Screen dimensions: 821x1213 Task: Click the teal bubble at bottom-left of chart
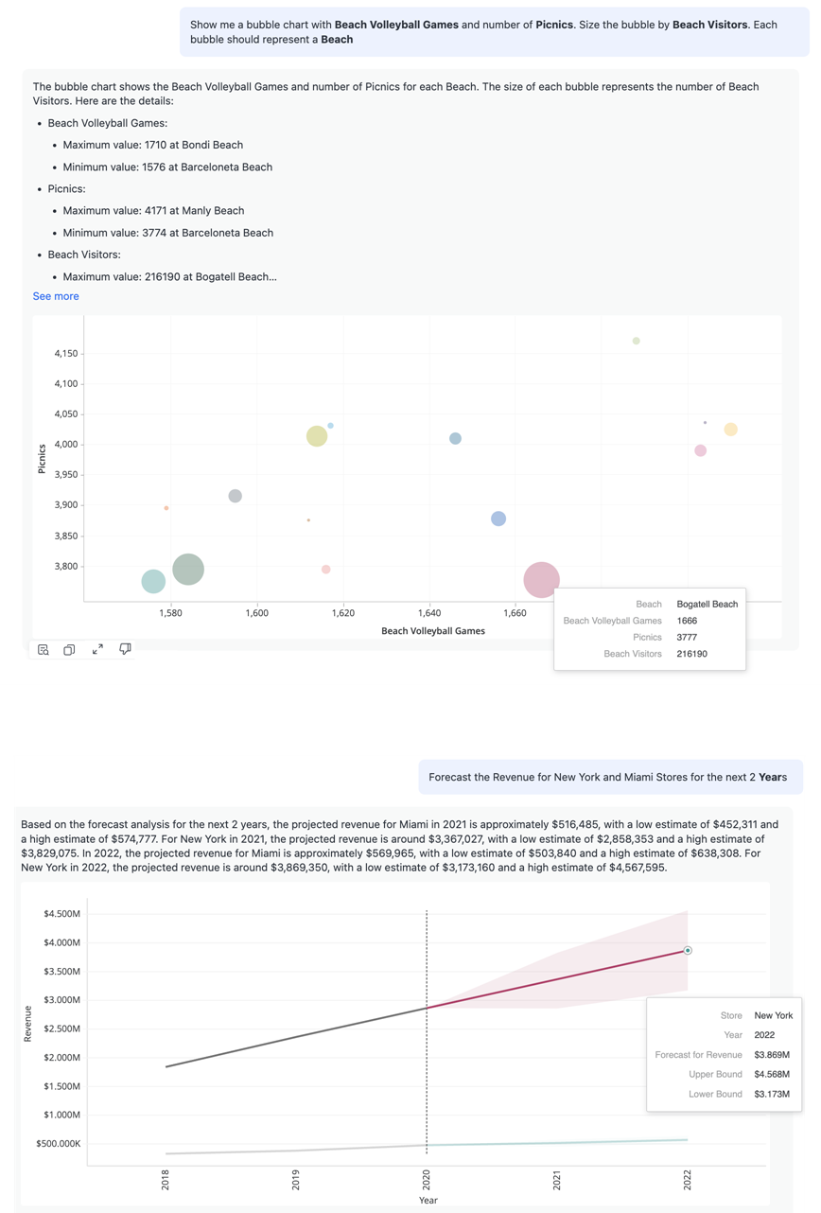coord(153,581)
